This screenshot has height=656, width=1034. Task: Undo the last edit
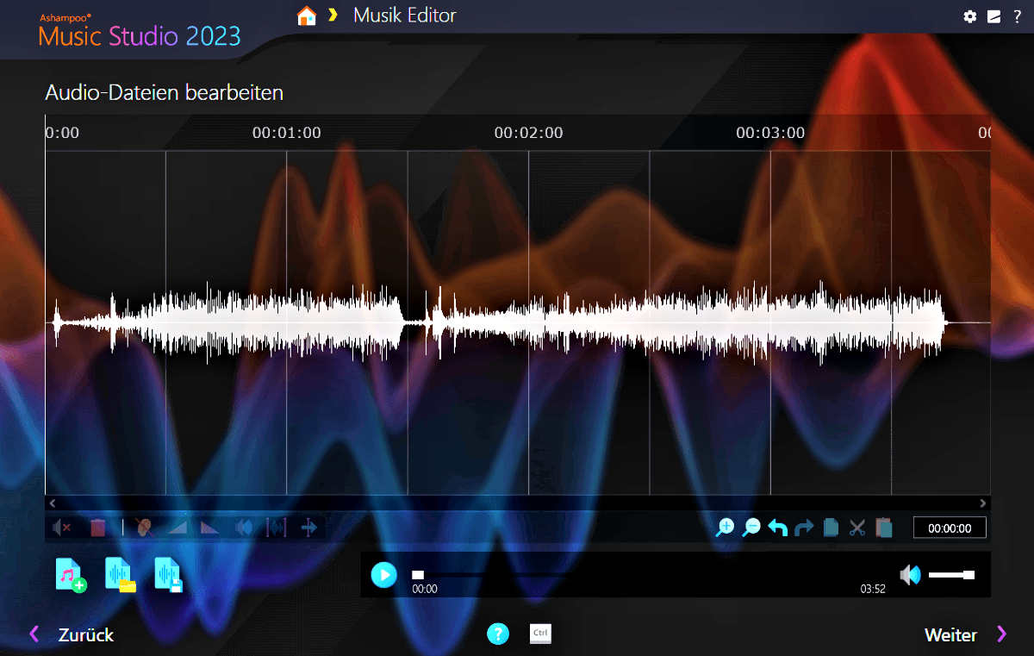[778, 528]
